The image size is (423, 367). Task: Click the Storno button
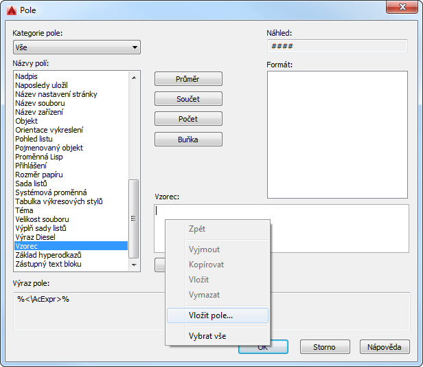(325, 347)
